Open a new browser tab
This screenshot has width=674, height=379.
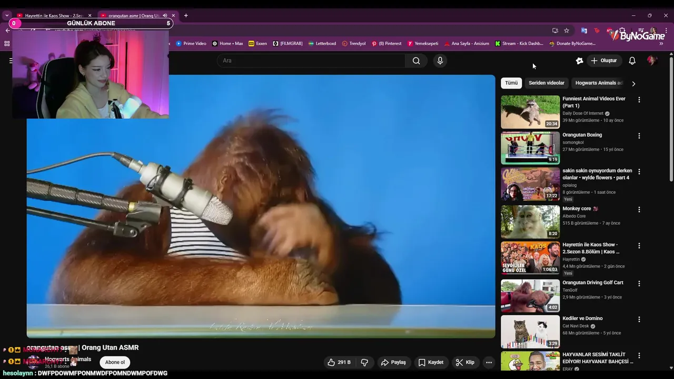[x=185, y=16]
